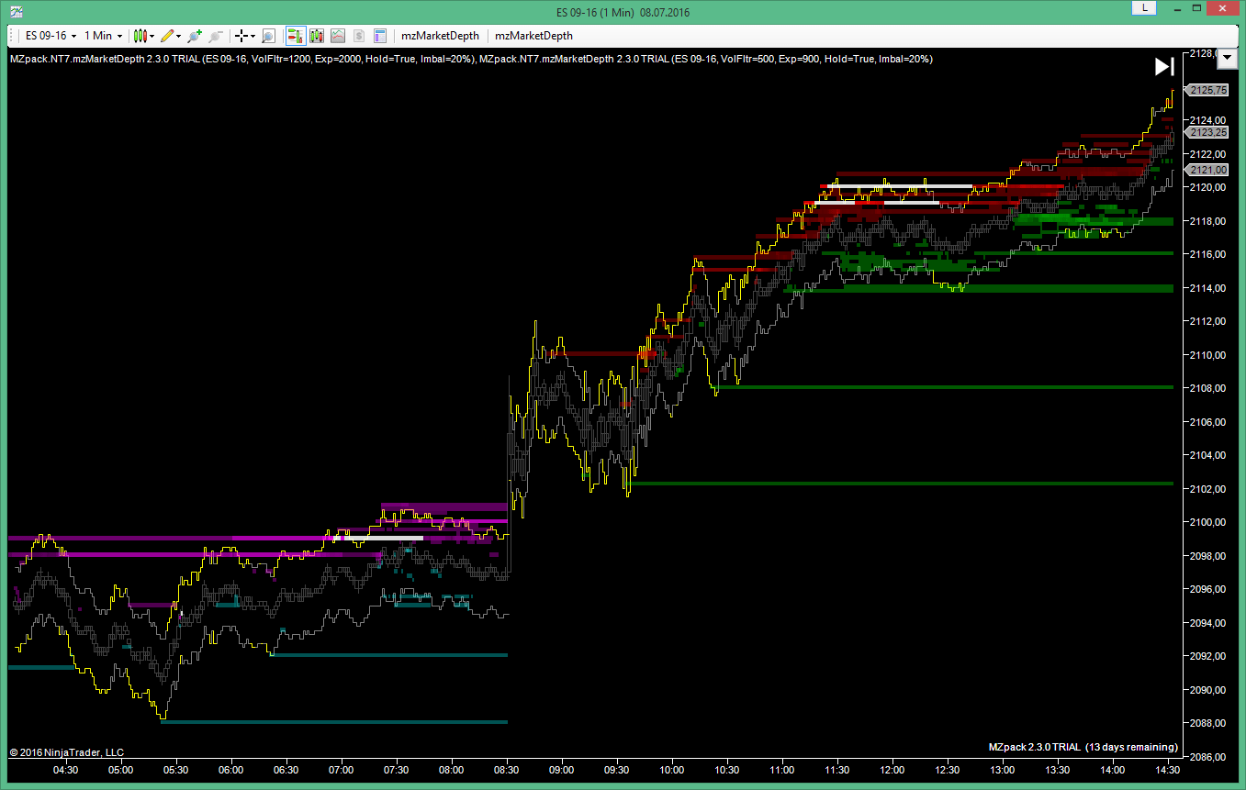
Task: Click the 2125,75 price marker
Action: click(x=1207, y=90)
